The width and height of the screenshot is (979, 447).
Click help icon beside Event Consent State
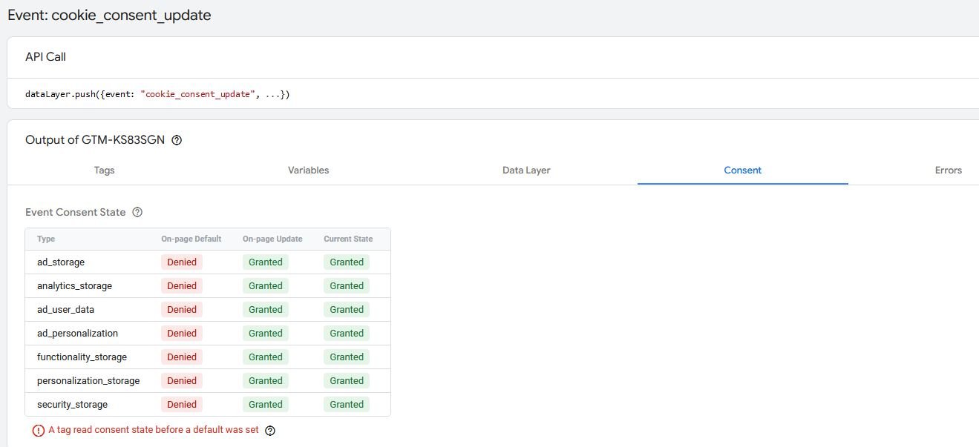tap(137, 212)
